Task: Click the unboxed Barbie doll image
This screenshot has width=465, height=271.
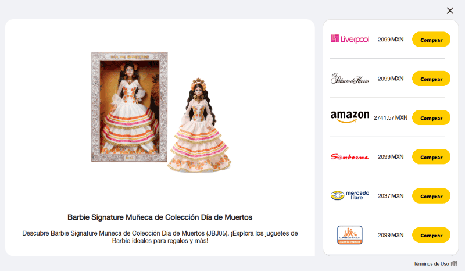Action: [199, 125]
